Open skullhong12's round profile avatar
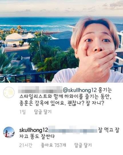 click(x=9, y=132)
